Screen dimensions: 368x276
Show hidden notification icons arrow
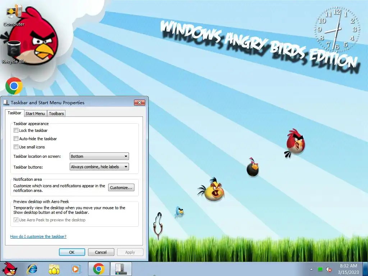(311, 269)
